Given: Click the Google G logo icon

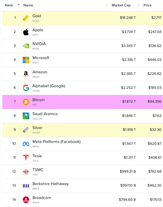Looking at the screenshot, I should click(x=26, y=88).
